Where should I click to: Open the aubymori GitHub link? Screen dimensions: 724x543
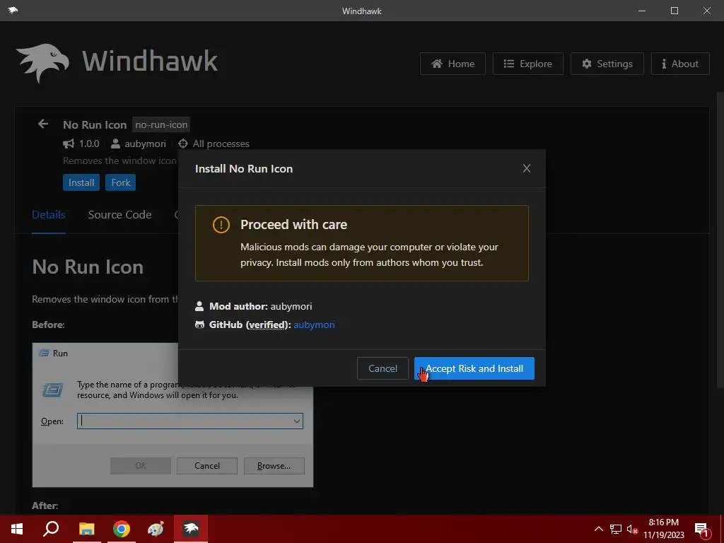point(314,325)
